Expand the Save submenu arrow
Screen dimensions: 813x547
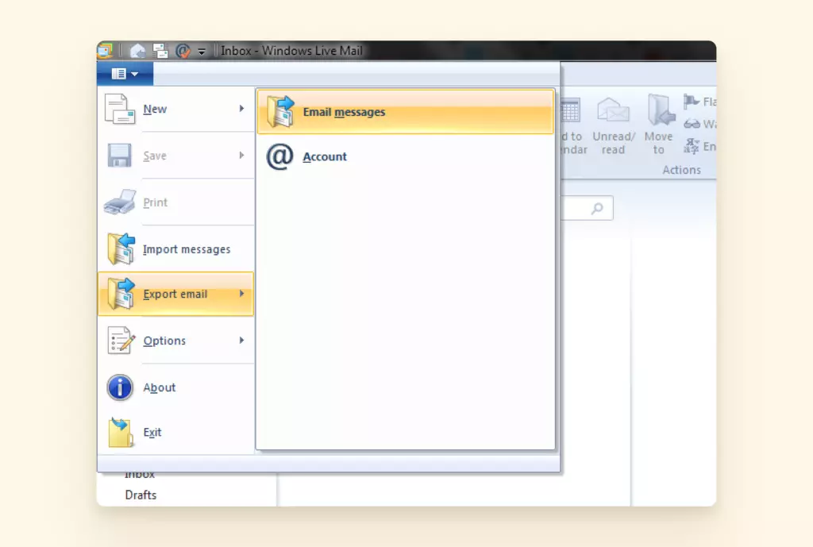click(241, 155)
